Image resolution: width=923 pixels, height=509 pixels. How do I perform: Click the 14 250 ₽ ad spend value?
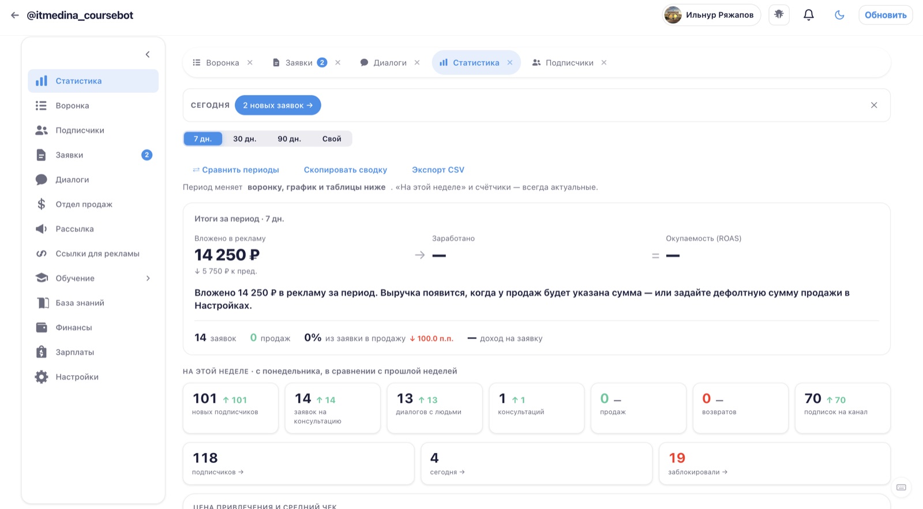227,254
